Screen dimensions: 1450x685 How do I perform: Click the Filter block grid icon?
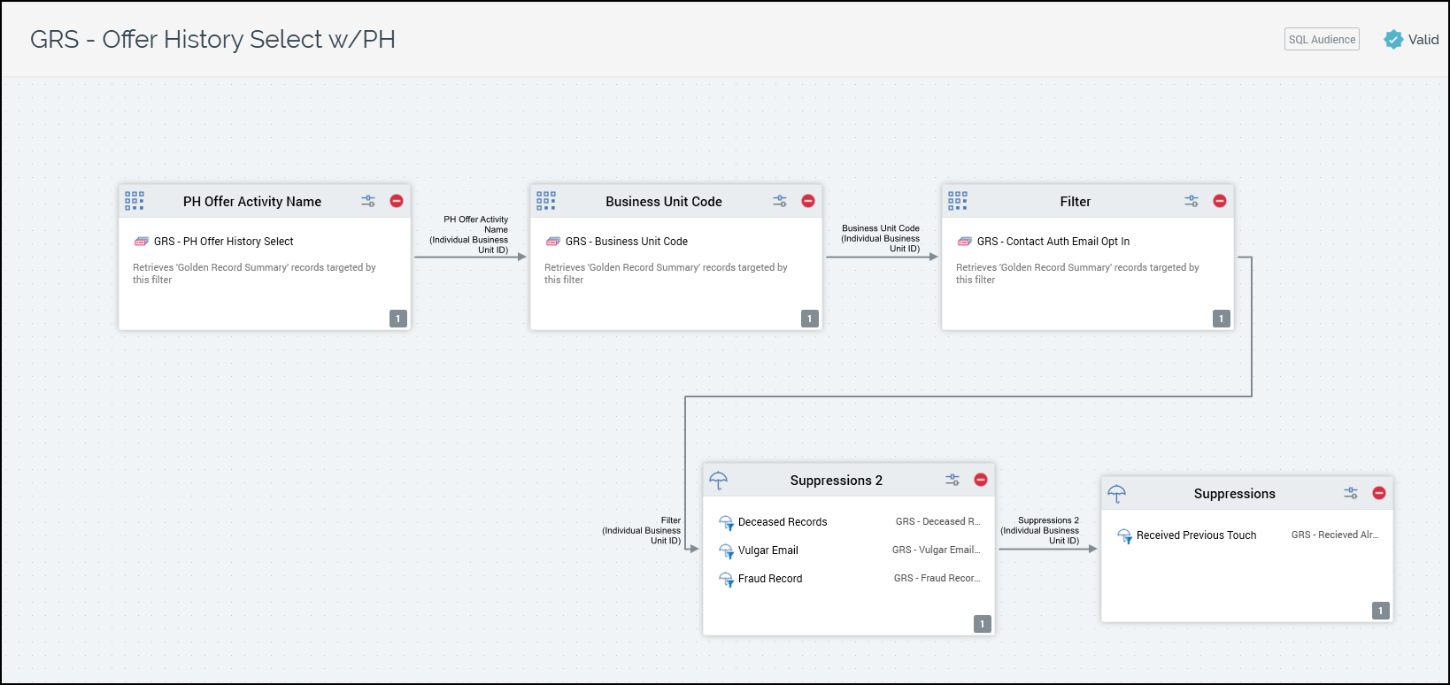[x=958, y=201]
